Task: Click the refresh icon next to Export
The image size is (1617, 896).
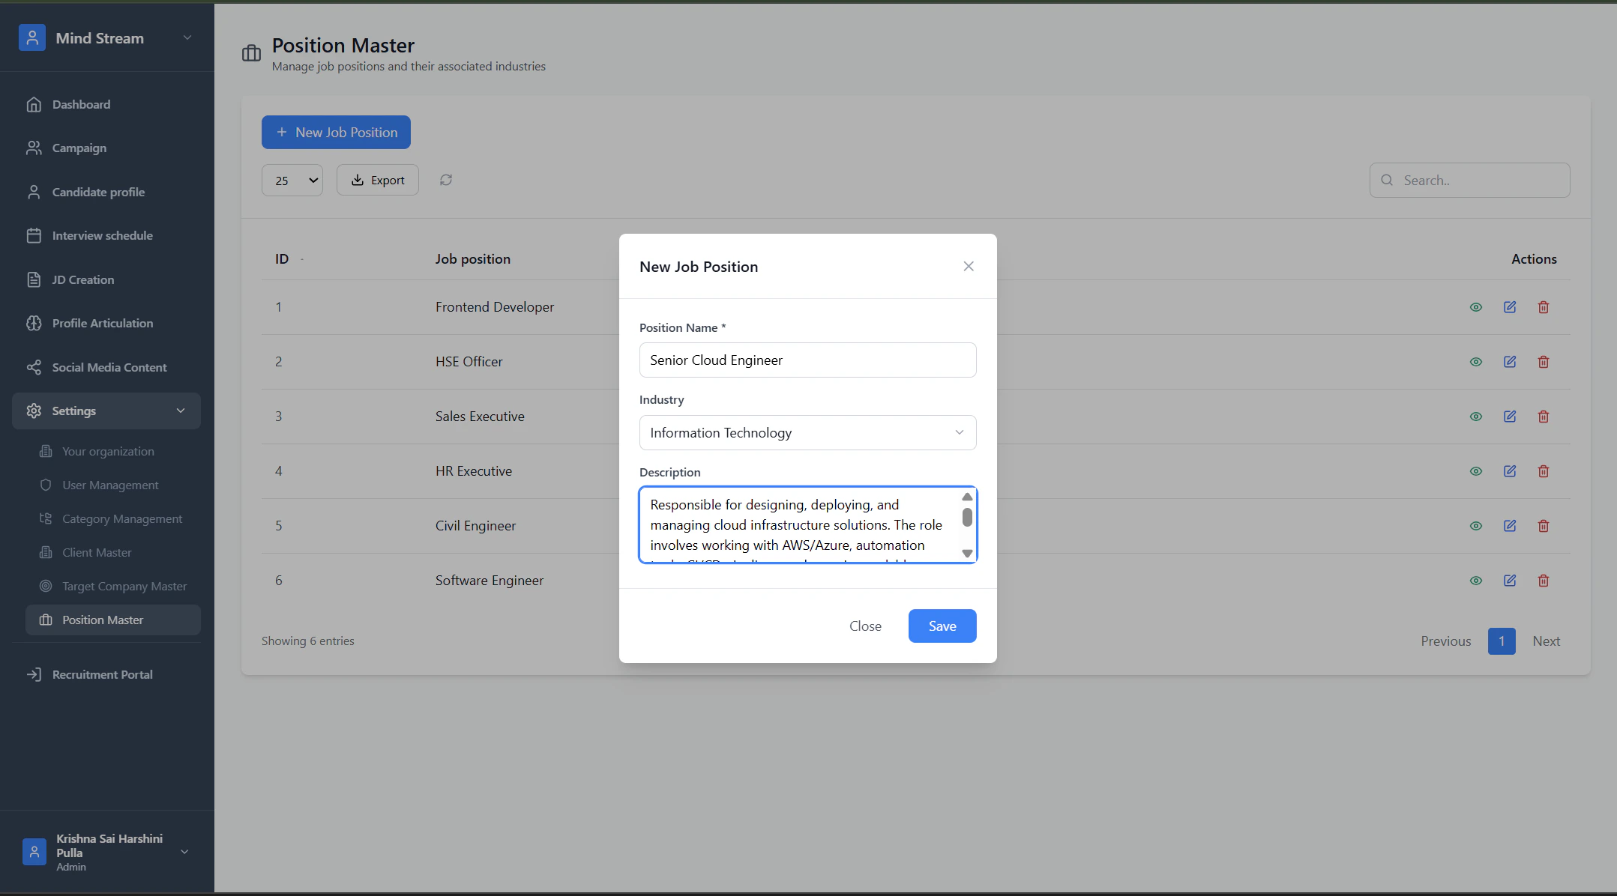Action: tap(446, 180)
